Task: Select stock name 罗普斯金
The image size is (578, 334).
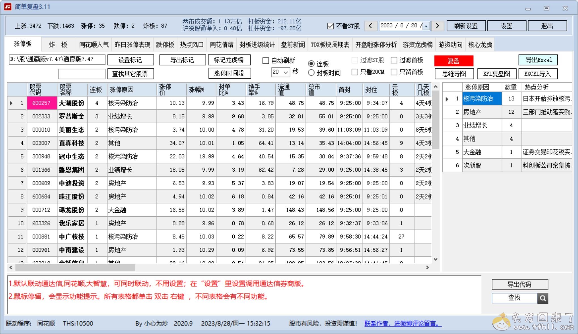Action: tap(72, 116)
